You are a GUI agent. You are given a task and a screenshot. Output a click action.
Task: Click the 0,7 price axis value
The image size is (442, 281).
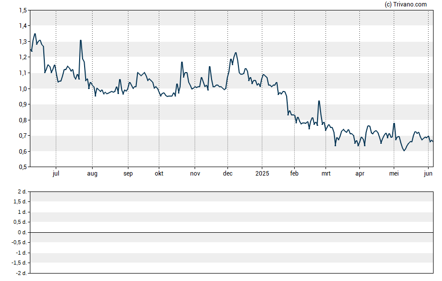point(23,136)
